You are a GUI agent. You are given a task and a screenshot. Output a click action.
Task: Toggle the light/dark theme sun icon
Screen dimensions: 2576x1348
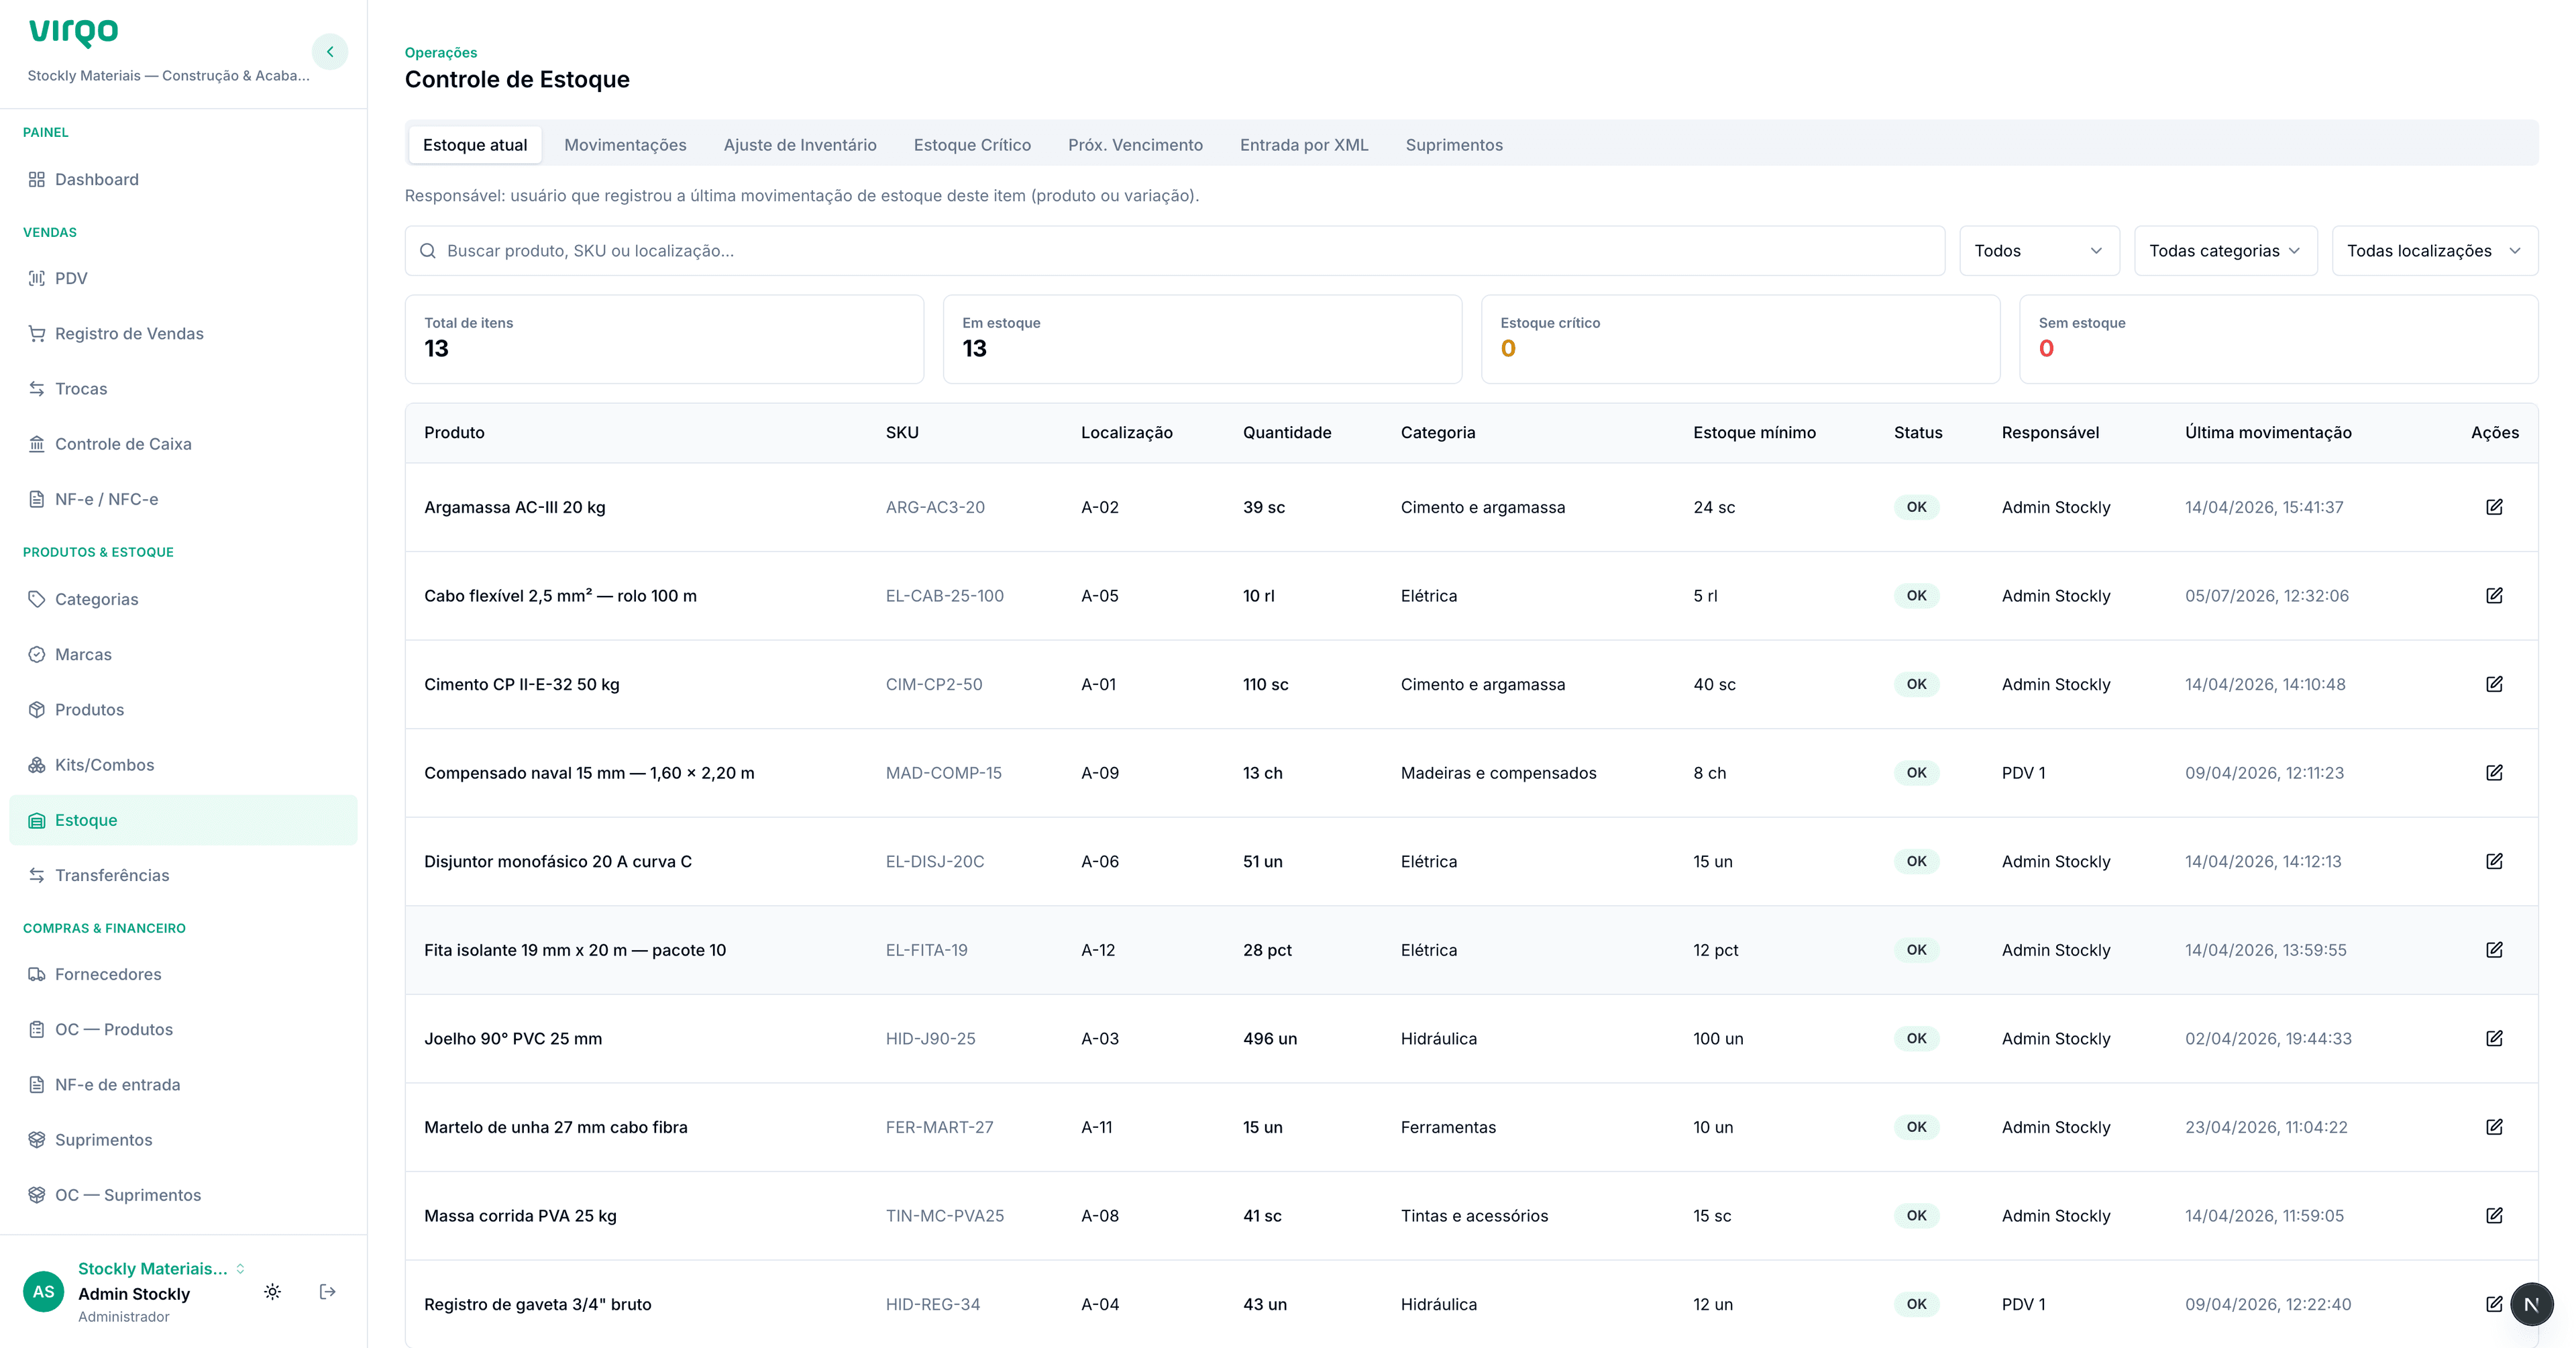tap(272, 1292)
